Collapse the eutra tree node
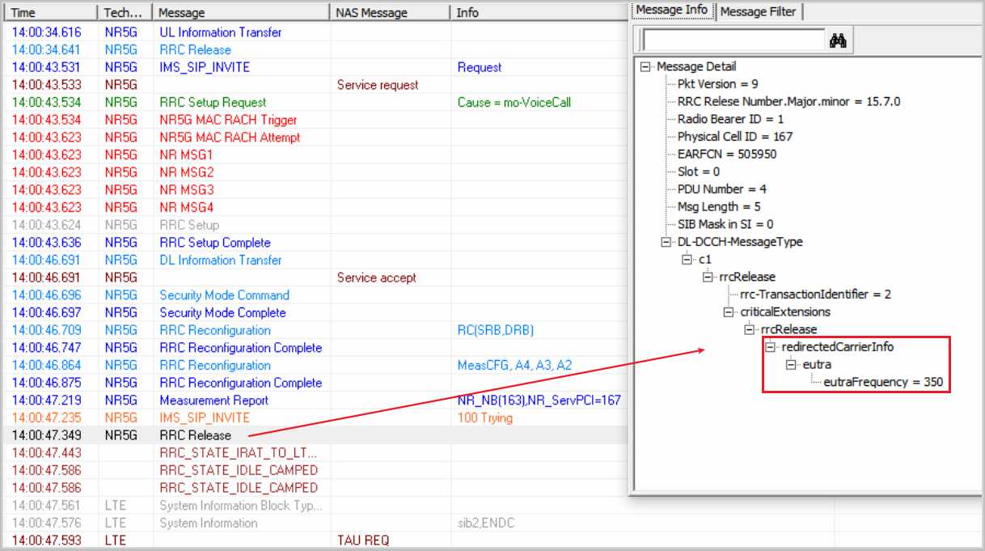This screenshot has height=551, width=985. pyautogui.click(x=791, y=365)
